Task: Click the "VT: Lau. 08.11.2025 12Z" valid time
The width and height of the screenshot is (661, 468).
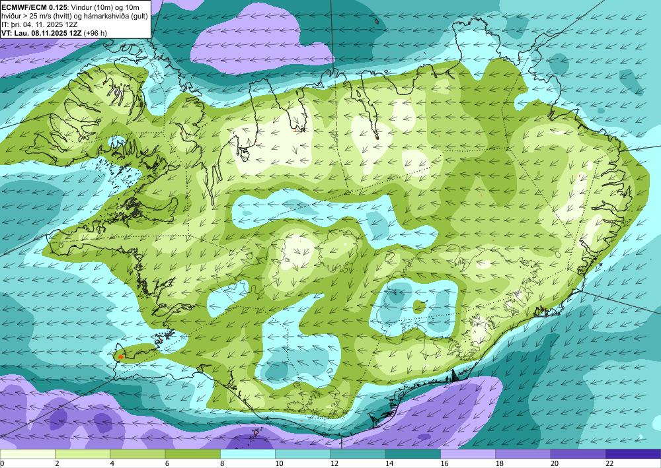Action: [42, 33]
